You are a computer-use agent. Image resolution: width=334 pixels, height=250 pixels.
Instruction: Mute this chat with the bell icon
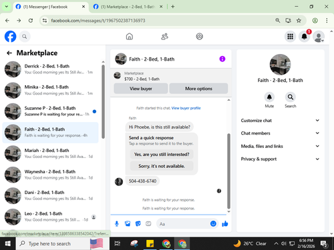point(269,97)
